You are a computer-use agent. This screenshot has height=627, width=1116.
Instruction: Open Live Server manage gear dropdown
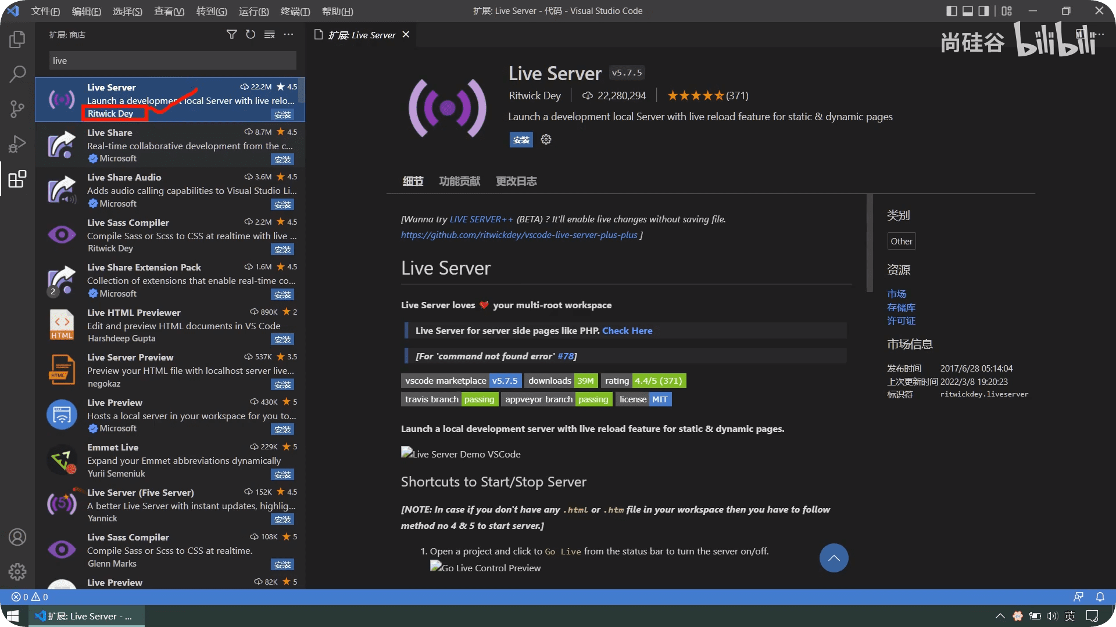tap(546, 139)
